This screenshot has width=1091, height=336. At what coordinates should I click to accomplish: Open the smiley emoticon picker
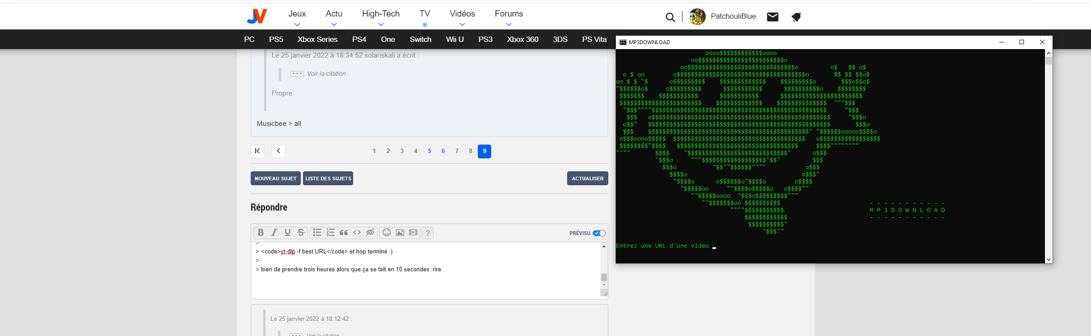[x=387, y=232]
